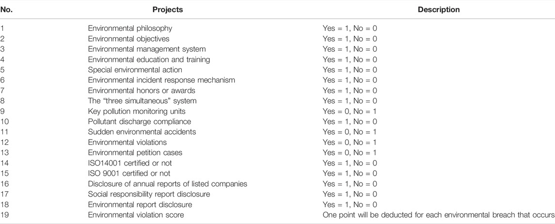This screenshot has height=224, width=555.
Task: Select ISO14001 certified or not row
Action: point(130,163)
